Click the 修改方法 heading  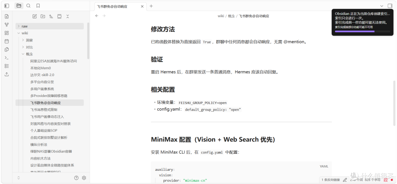[x=163, y=29]
